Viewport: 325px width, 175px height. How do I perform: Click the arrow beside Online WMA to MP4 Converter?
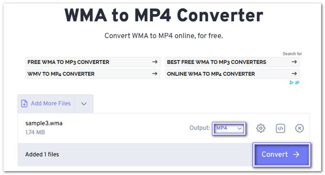(294, 74)
